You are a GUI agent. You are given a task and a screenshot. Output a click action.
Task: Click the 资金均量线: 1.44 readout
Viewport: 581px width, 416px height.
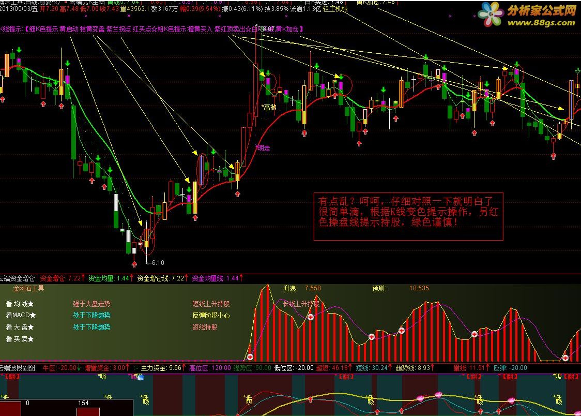point(218,278)
